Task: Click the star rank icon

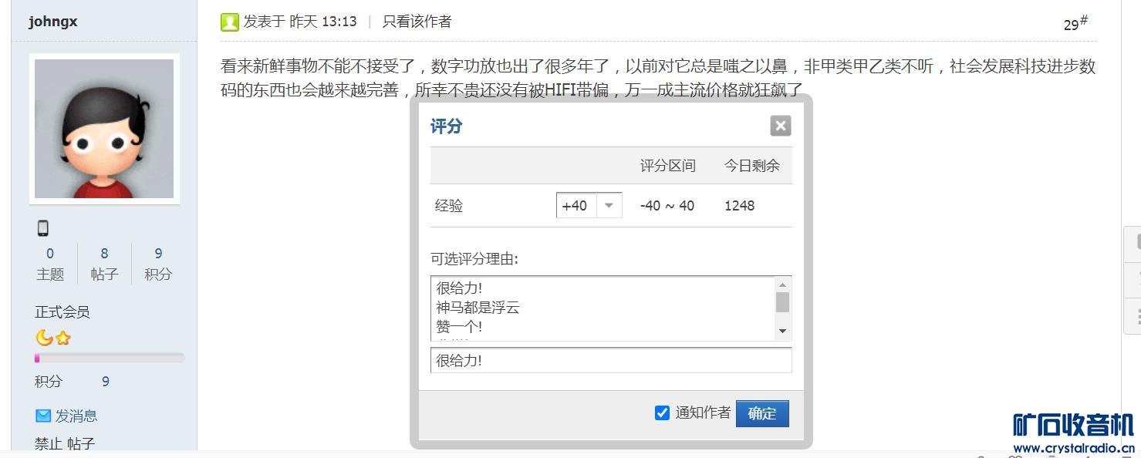Action: point(63,338)
